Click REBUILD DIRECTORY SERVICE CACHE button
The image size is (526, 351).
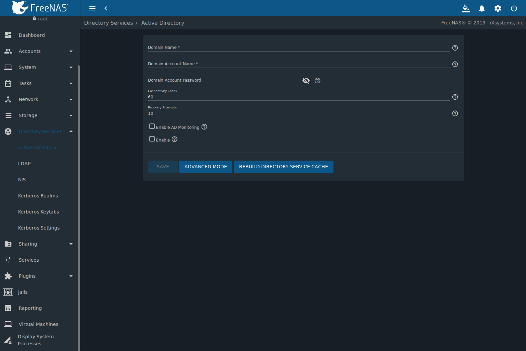(x=284, y=167)
